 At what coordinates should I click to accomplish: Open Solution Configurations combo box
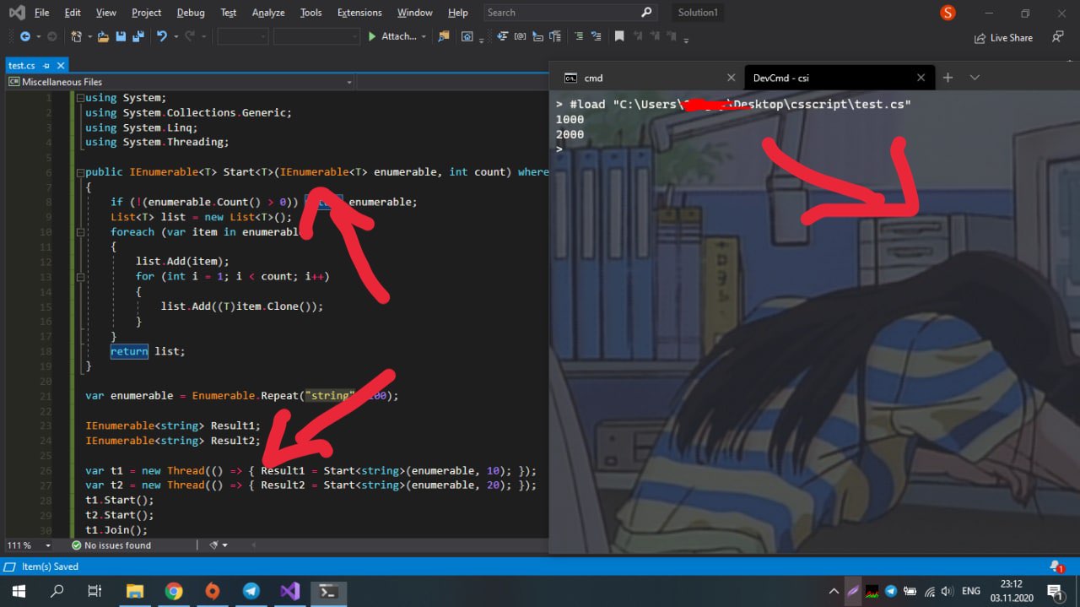(x=243, y=36)
